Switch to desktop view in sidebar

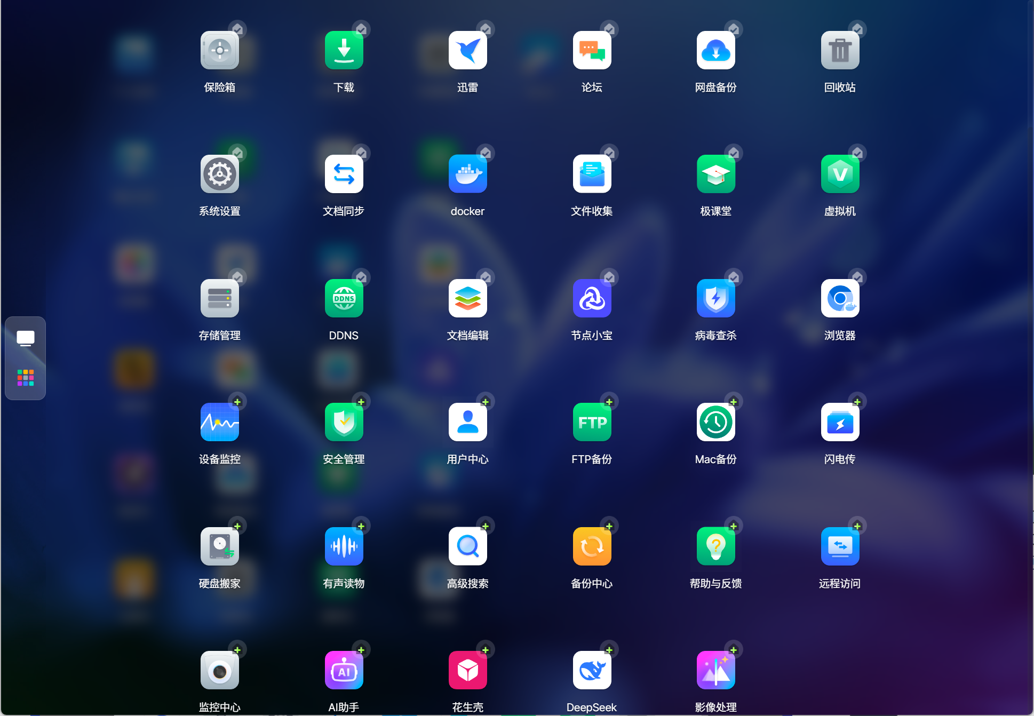pos(25,338)
